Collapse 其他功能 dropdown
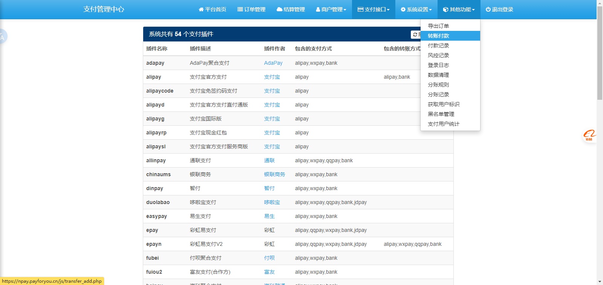Image resolution: width=603 pixels, height=285 pixels. pyautogui.click(x=459, y=9)
